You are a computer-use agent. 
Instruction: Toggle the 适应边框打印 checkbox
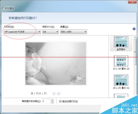tap(60, 101)
